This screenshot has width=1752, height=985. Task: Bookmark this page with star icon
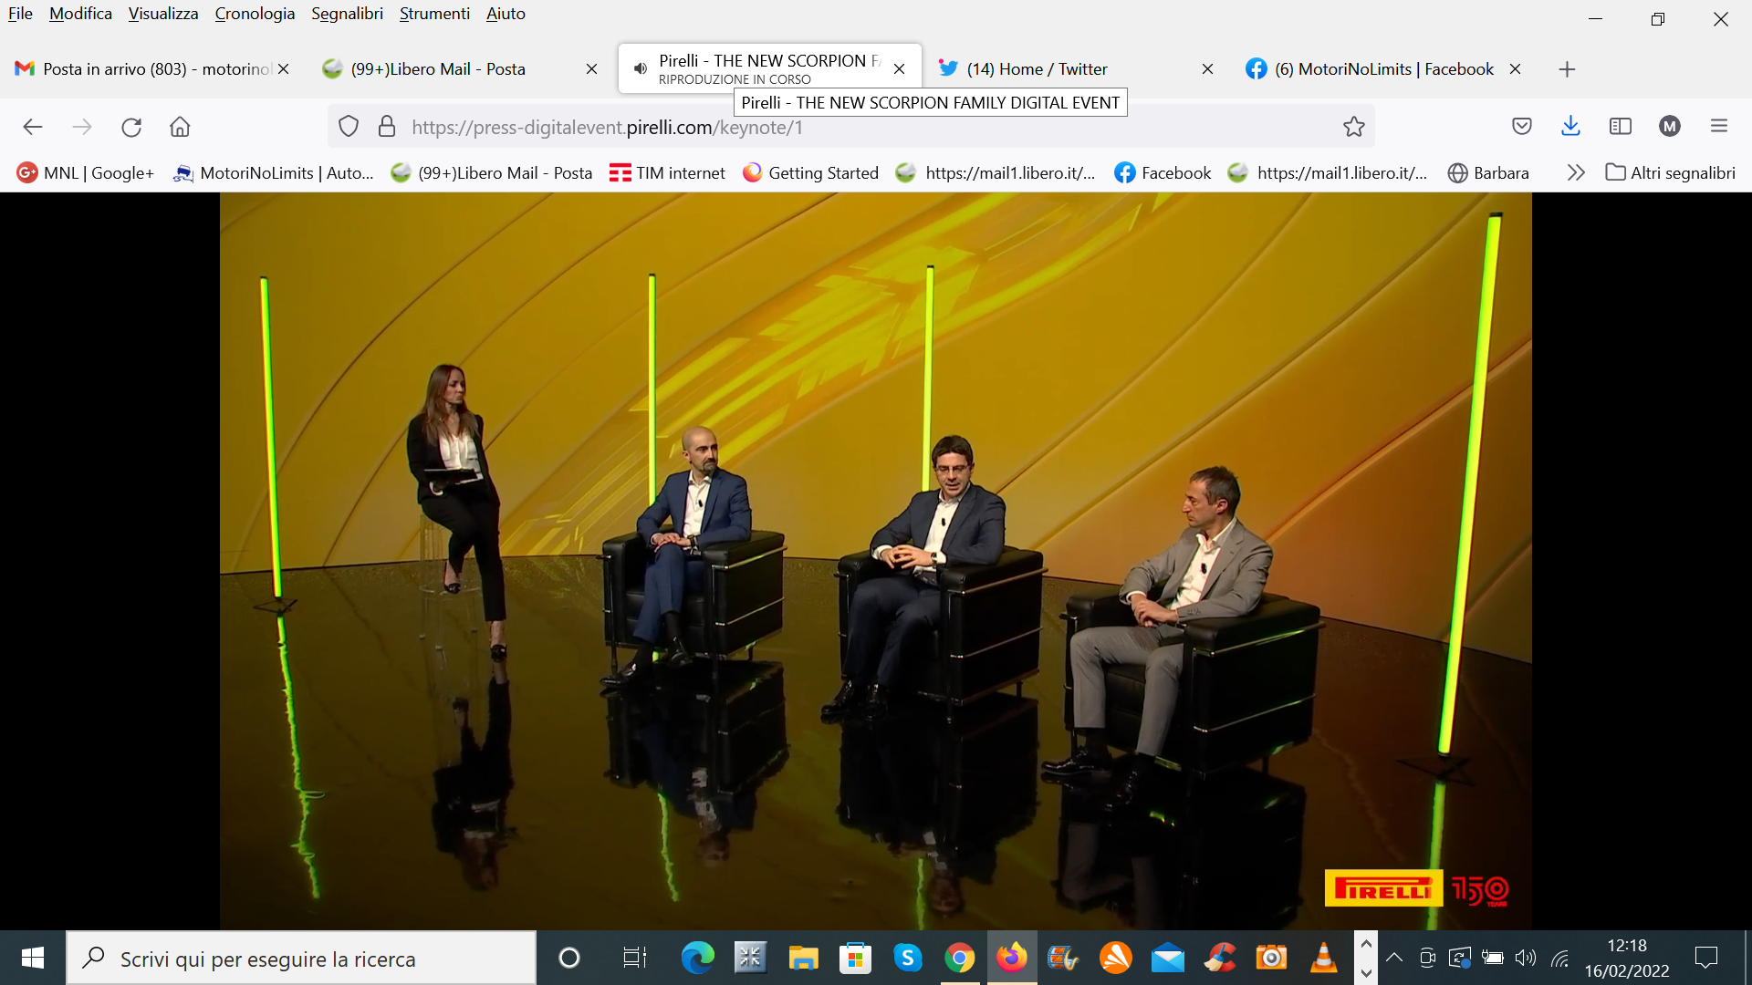1353,127
